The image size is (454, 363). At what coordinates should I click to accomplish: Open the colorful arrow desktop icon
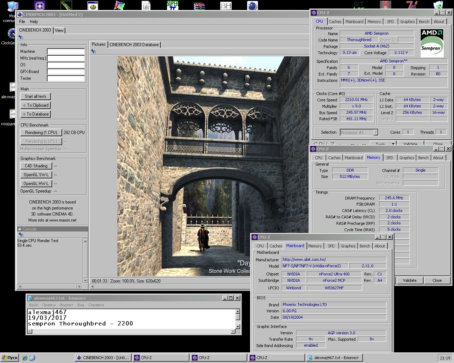(x=119, y=5)
